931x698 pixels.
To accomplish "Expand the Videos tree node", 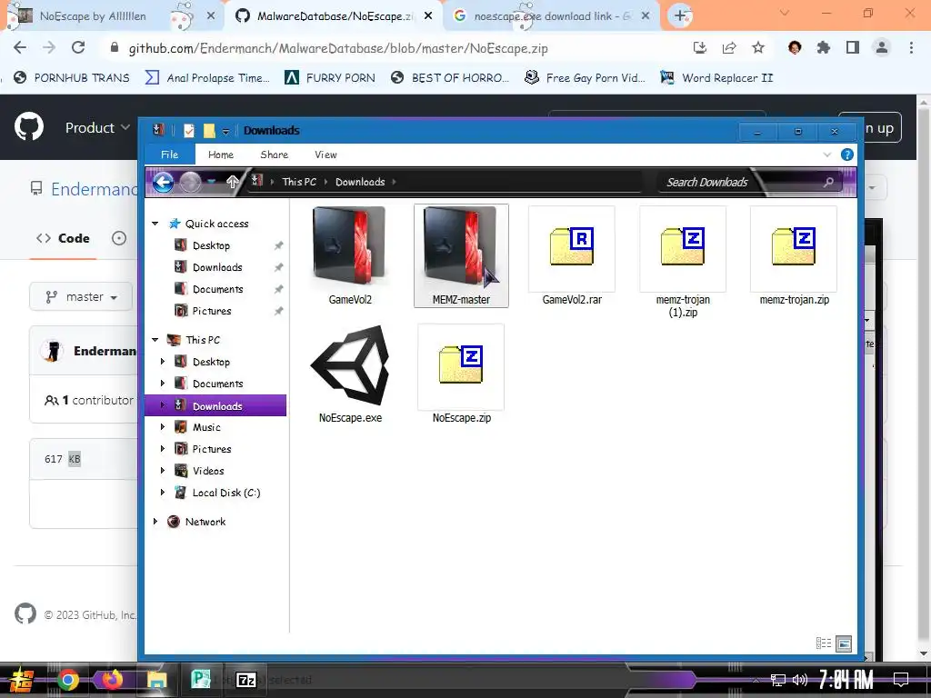I will tap(163, 471).
